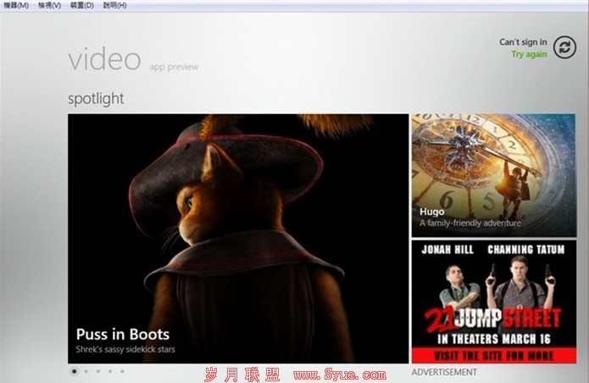Open the Hugo movie tile

pyautogui.click(x=493, y=175)
